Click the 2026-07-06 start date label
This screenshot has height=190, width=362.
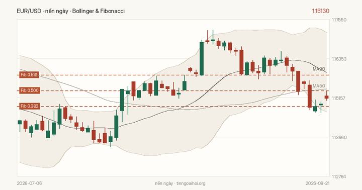29,183
